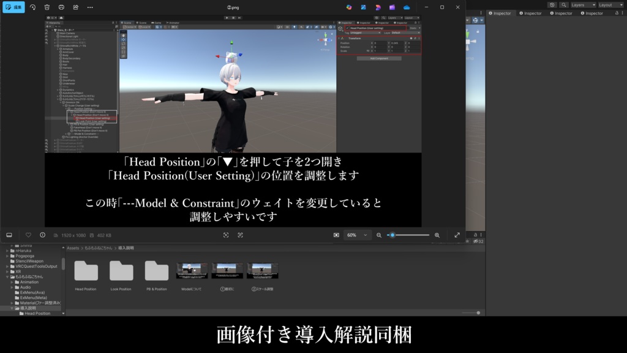This screenshot has width=627, height=353.
Task: Toggle actual-size view with the 1:1 icon
Action: [x=241, y=235]
